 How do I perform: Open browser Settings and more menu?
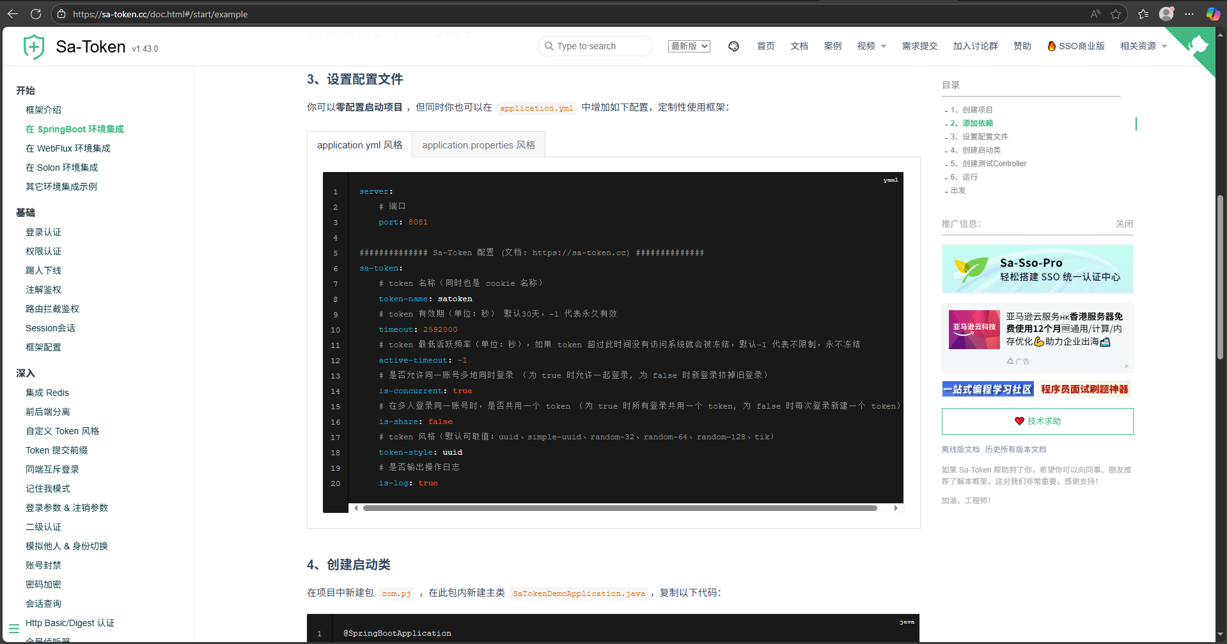coord(1189,14)
